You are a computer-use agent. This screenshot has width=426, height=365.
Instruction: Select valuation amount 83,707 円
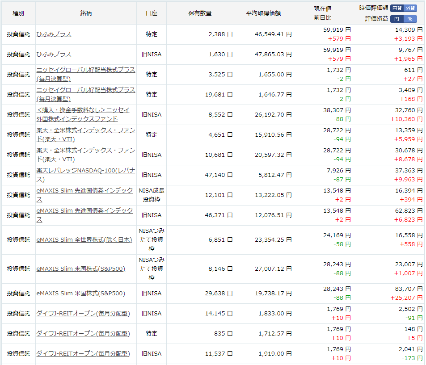[409, 289]
